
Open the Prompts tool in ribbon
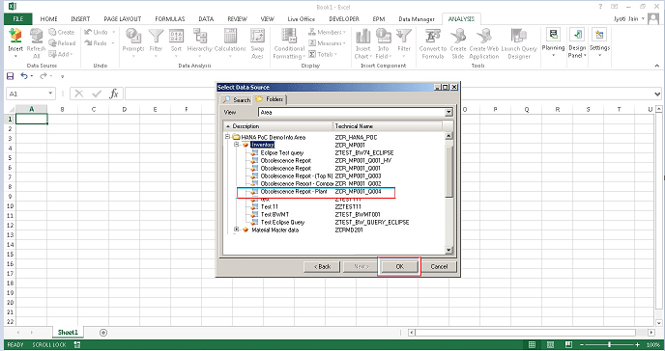133,42
